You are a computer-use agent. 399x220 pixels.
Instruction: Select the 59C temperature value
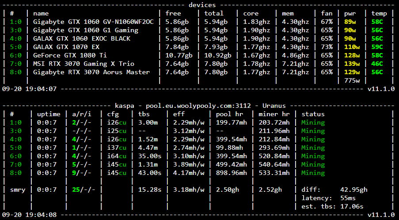[x=377, y=47]
